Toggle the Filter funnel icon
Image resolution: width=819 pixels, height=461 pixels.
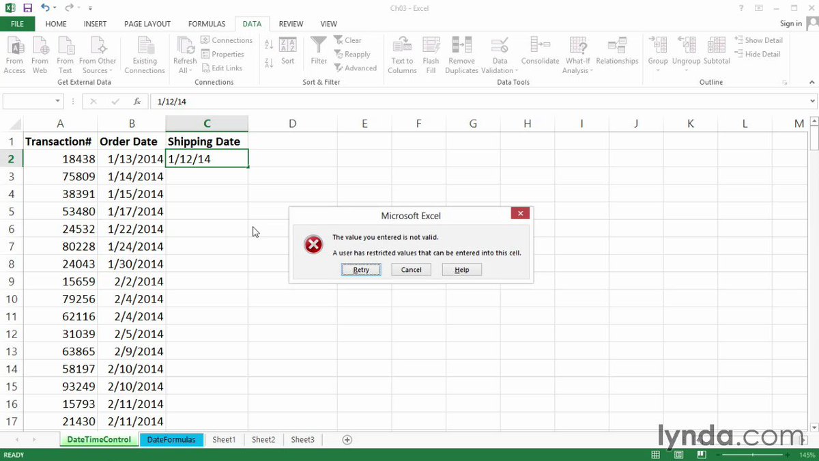(x=319, y=51)
